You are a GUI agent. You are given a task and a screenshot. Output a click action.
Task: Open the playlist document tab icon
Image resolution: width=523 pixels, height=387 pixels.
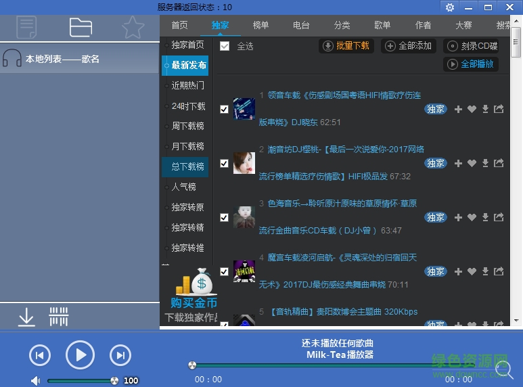point(27,28)
